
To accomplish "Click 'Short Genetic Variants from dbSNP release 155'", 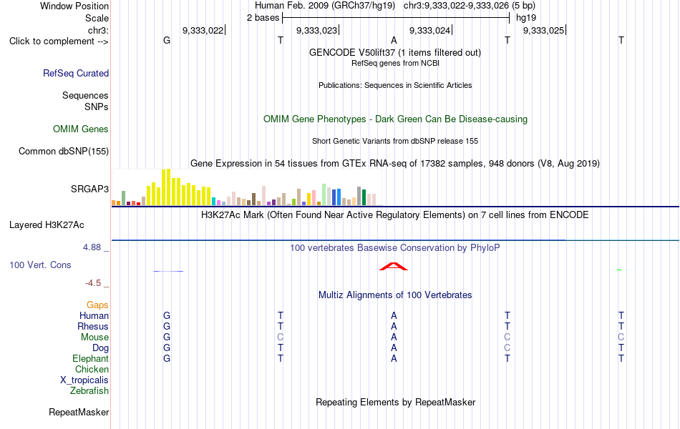I will [395, 141].
